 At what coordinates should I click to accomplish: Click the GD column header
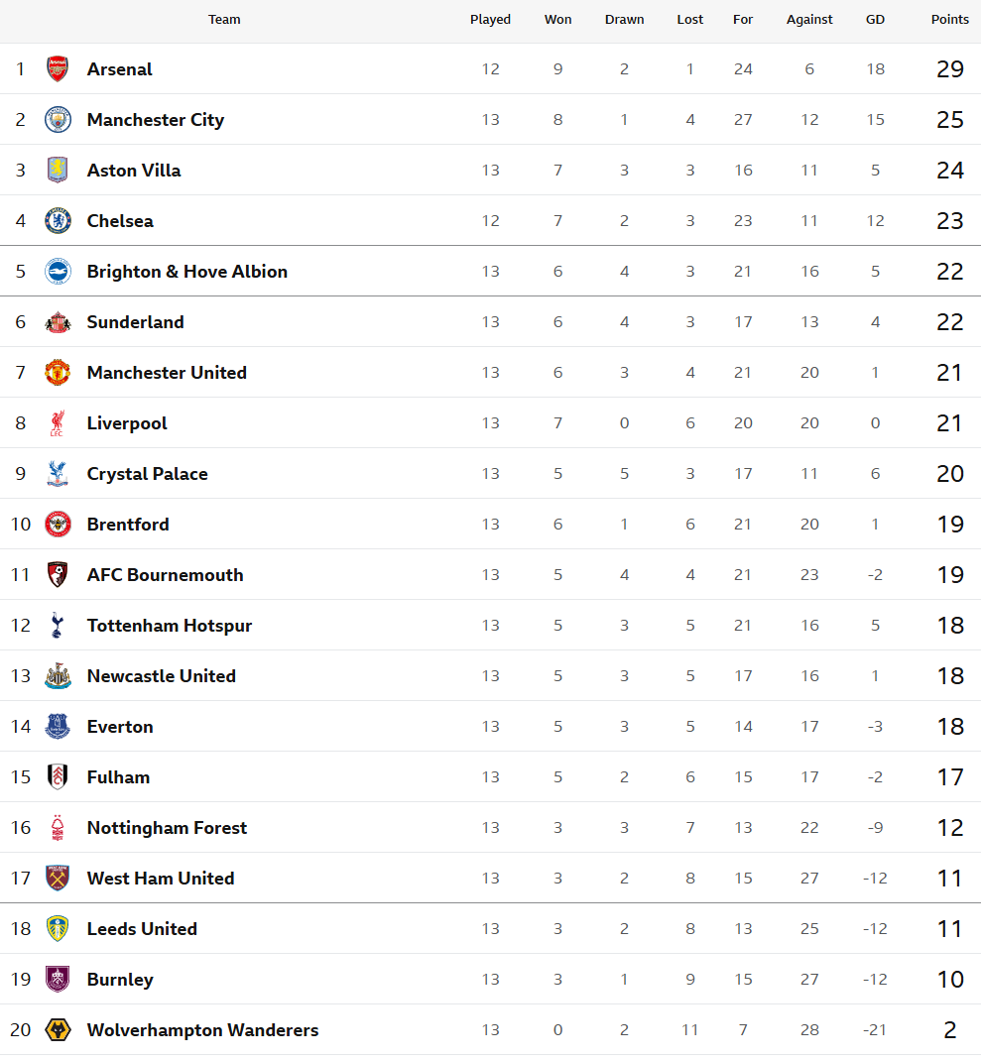tap(874, 20)
